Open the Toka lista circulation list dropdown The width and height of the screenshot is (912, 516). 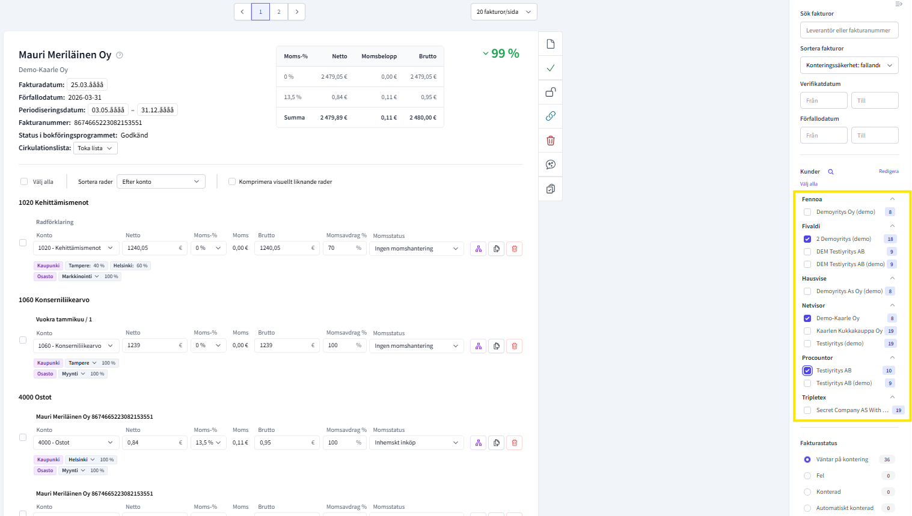click(x=96, y=148)
